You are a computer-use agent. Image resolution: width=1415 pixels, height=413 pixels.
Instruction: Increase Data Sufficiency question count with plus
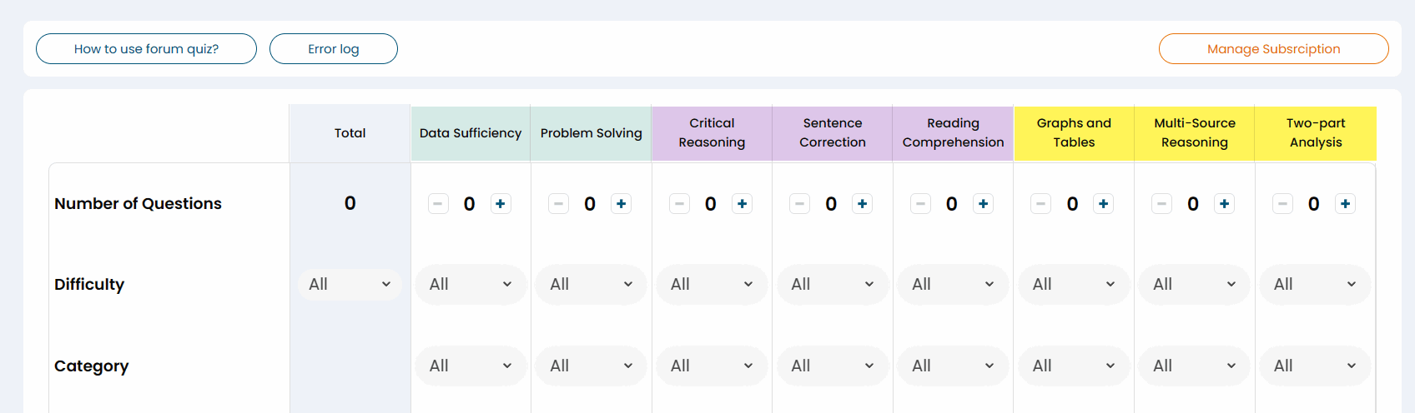tap(501, 204)
